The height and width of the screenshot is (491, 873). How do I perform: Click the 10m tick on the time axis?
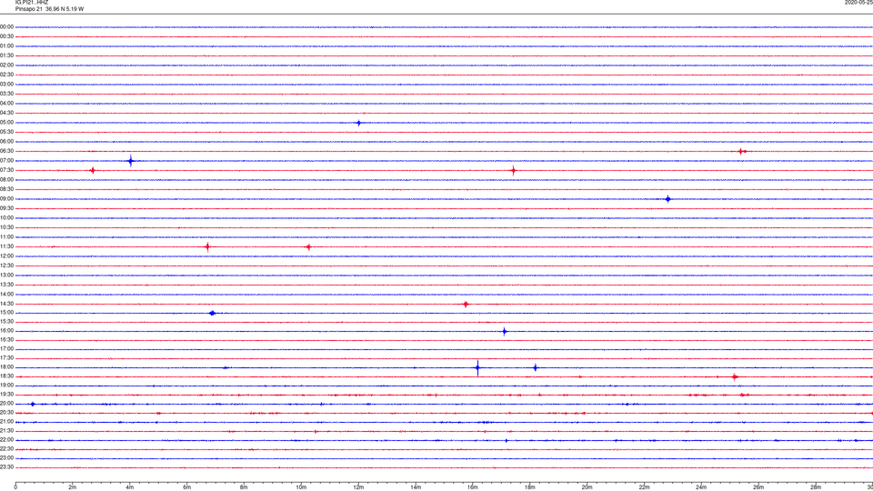point(301,487)
